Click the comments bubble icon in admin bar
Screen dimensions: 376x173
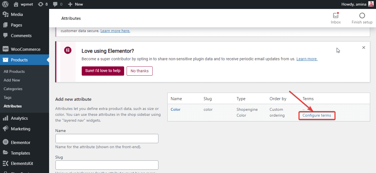click(x=55, y=4)
